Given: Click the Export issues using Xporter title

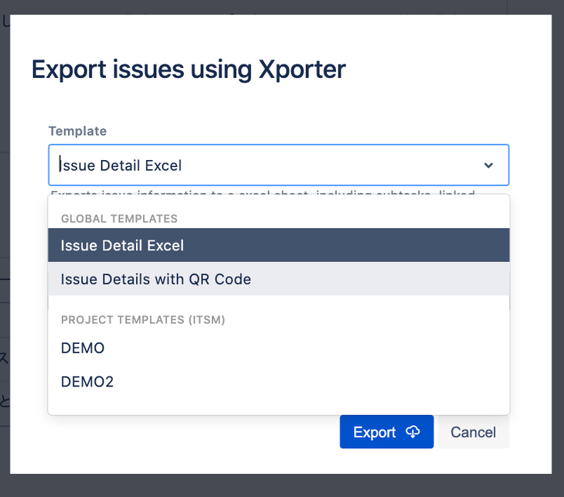Looking at the screenshot, I should [189, 70].
